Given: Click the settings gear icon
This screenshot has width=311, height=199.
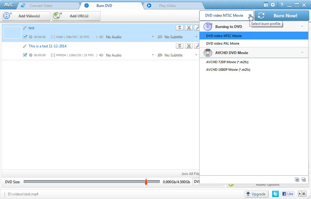Looking at the screenshot, I should [x=273, y=5].
